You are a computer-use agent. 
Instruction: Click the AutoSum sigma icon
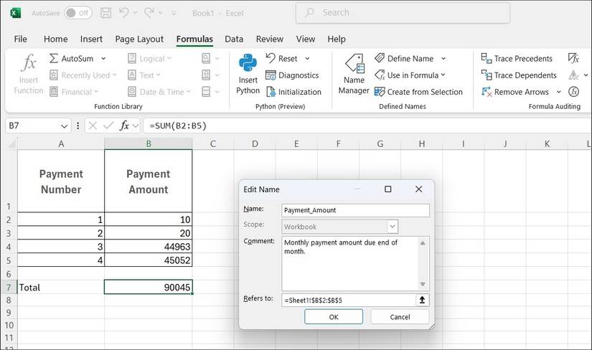pyautogui.click(x=54, y=59)
